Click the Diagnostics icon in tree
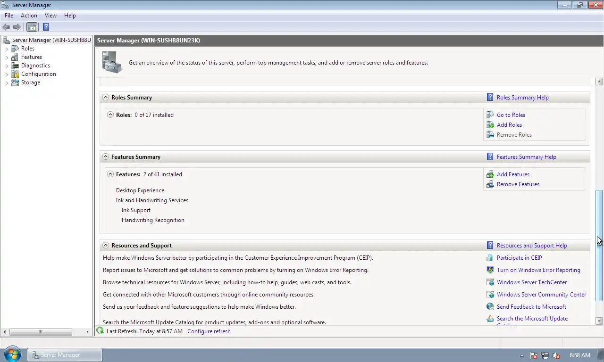The width and height of the screenshot is (604, 362). 15,66
